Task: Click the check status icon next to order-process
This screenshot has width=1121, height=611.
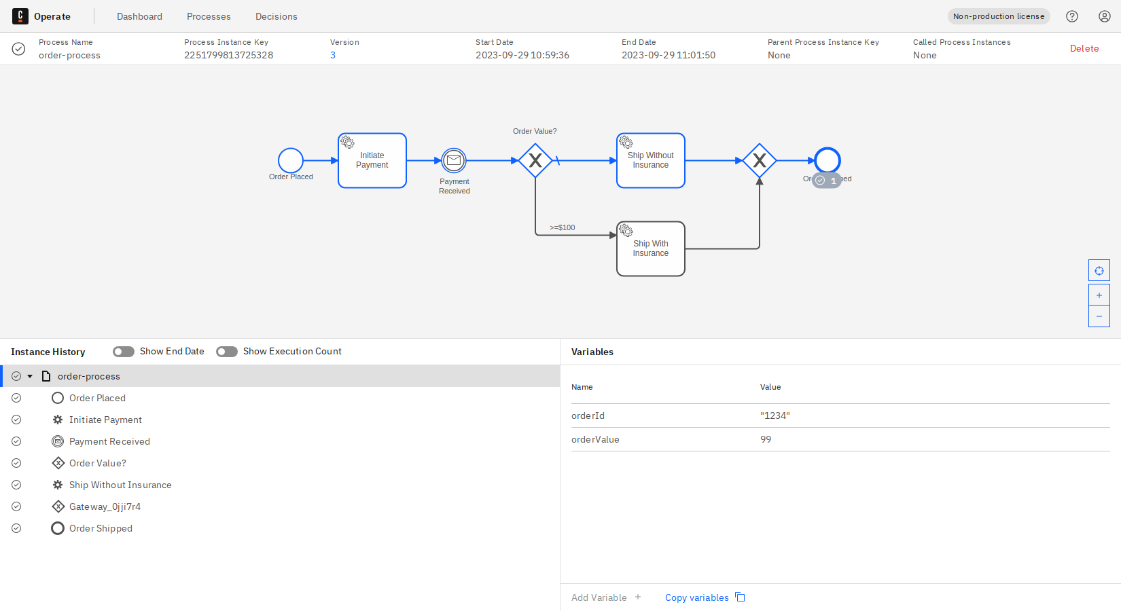Action: (x=15, y=375)
